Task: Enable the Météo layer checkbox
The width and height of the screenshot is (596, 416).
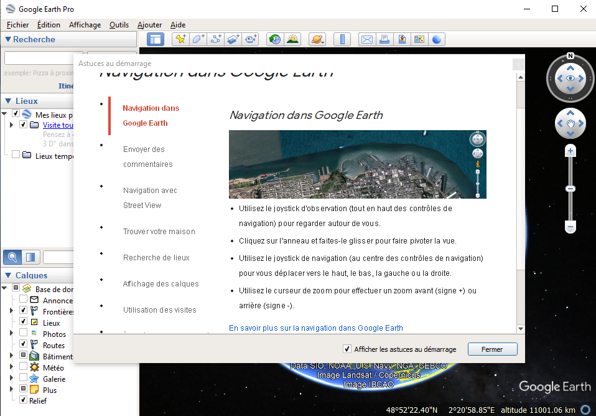Action: 23,366
